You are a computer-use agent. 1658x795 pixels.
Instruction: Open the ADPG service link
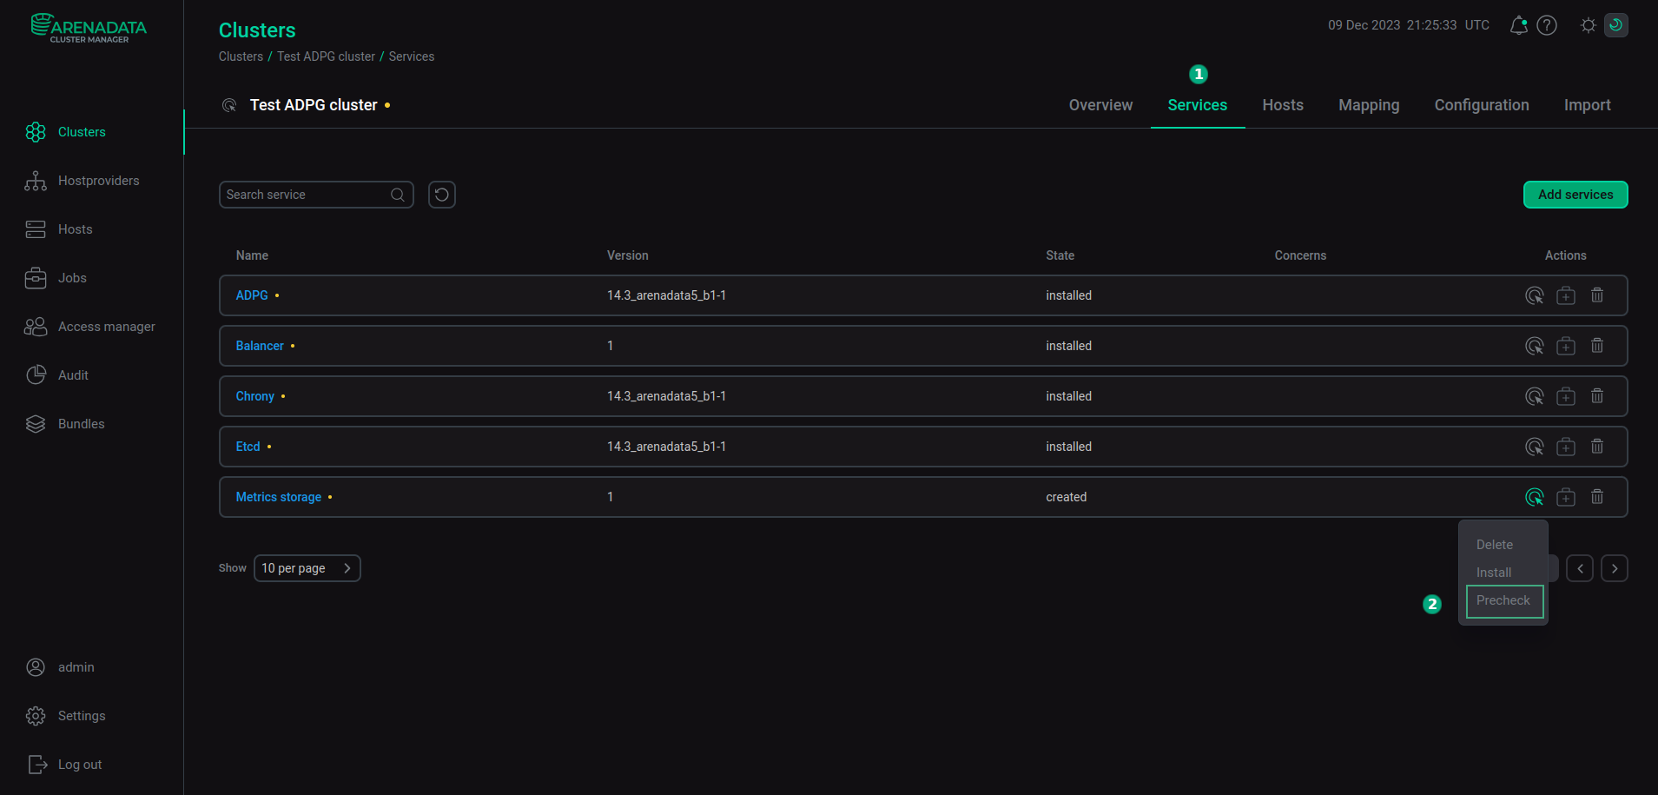point(252,295)
